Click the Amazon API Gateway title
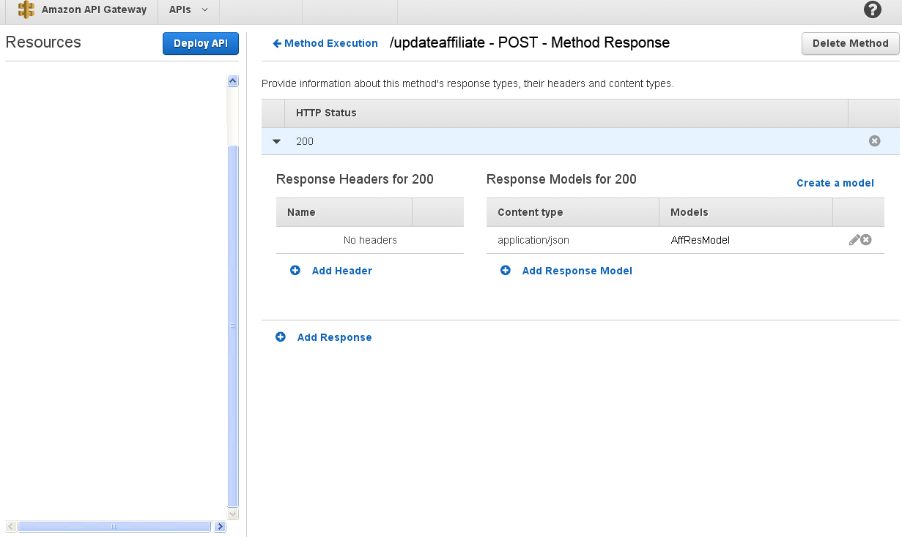902x537 pixels. click(94, 10)
